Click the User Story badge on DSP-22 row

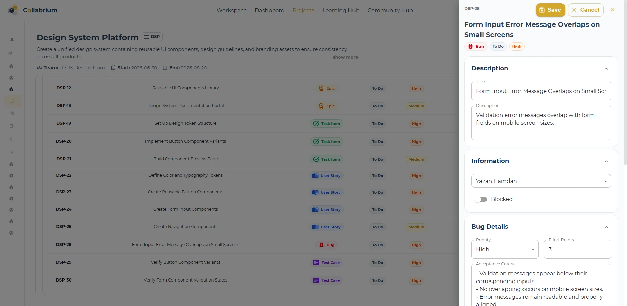[x=326, y=176]
